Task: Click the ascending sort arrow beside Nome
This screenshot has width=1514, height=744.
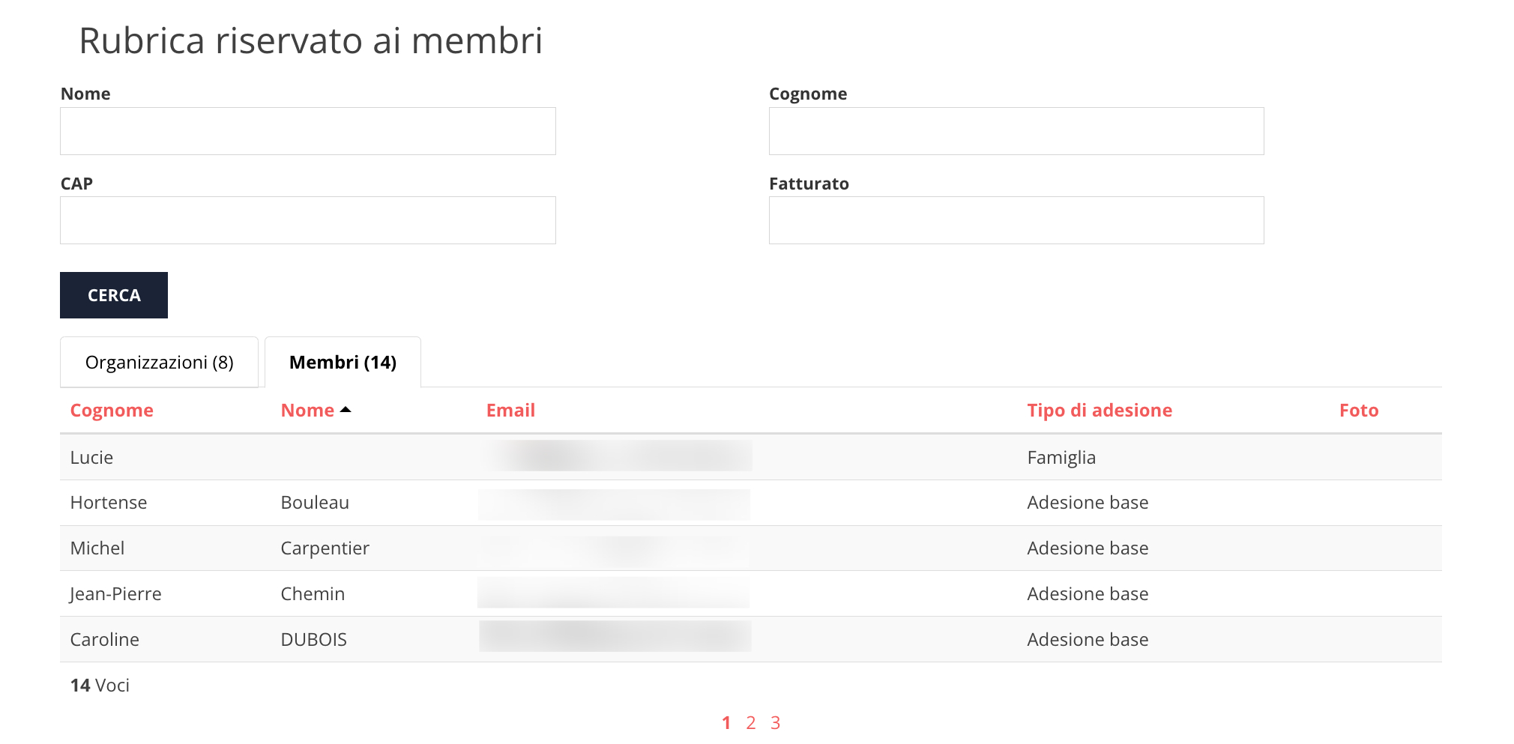Action: (x=346, y=410)
